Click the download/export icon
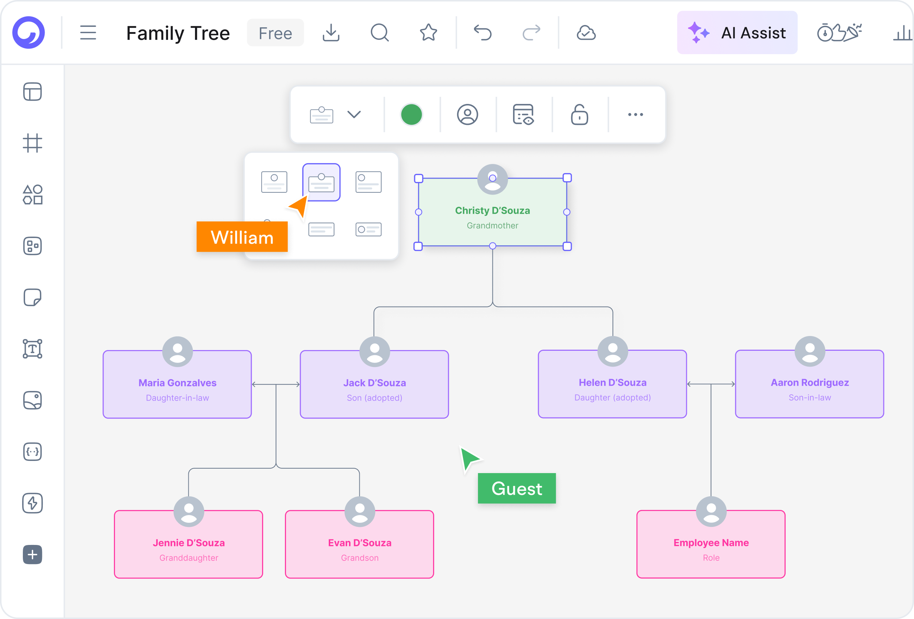 [x=331, y=33]
